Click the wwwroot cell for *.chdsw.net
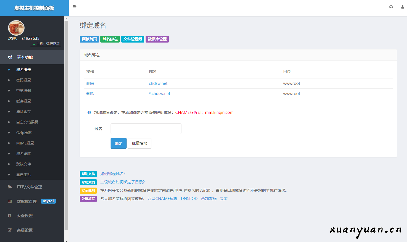Image resolution: width=407 pixels, height=242 pixels. coord(292,94)
